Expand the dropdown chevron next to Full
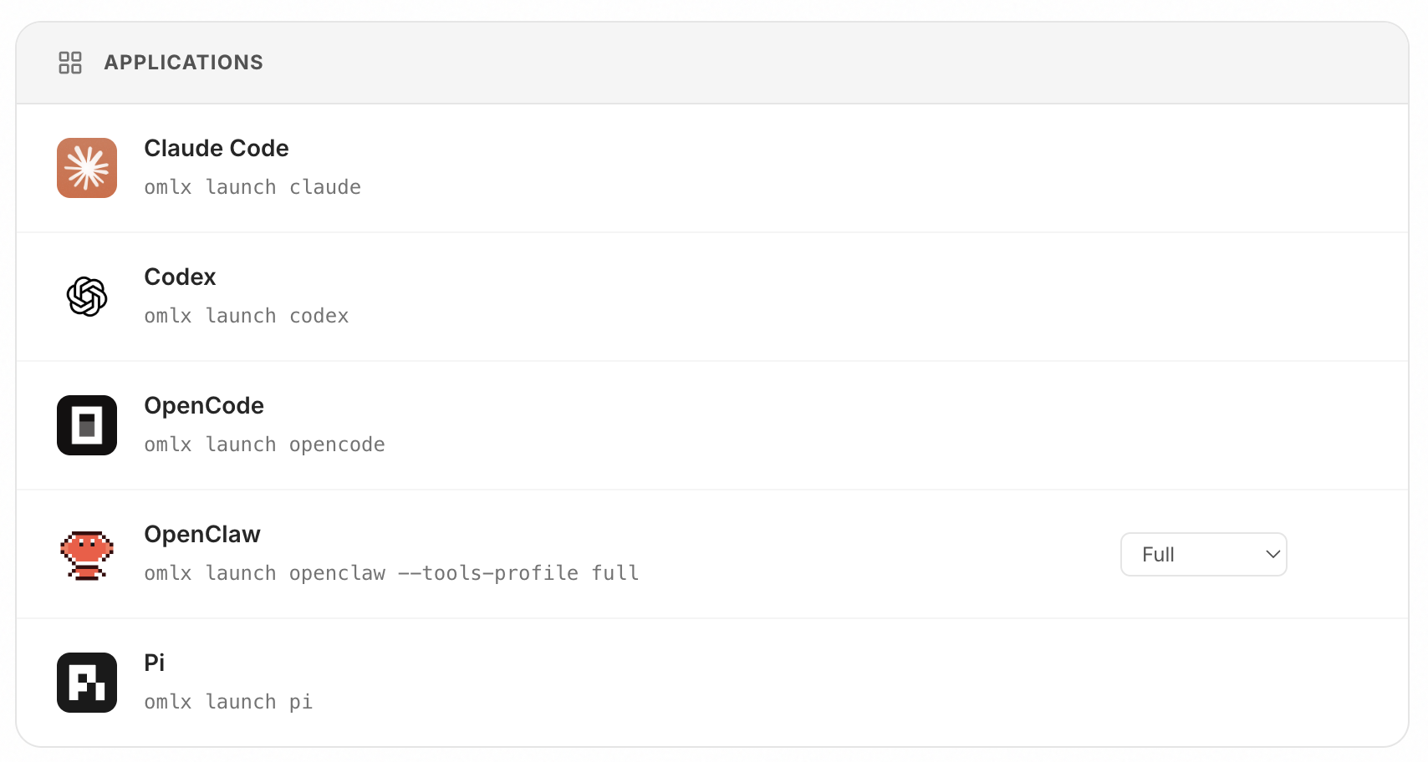 click(x=1272, y=554)
